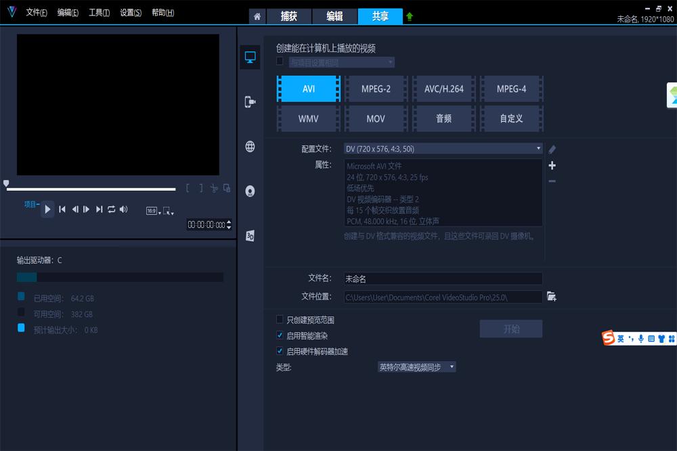
Task: Open the 配置文件 DV profile dropdown
Action: click(538, 148)
